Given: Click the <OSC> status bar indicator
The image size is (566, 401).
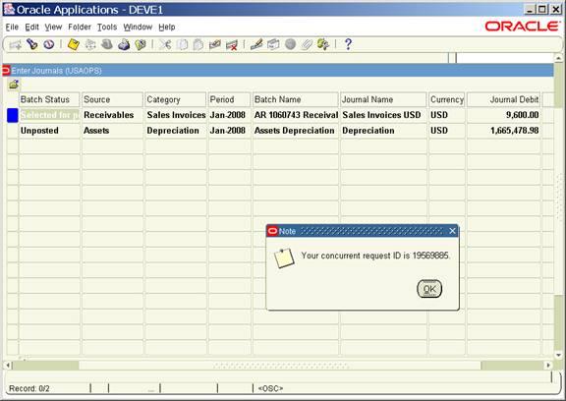Looking at the screenshot, I should [271, 389].
